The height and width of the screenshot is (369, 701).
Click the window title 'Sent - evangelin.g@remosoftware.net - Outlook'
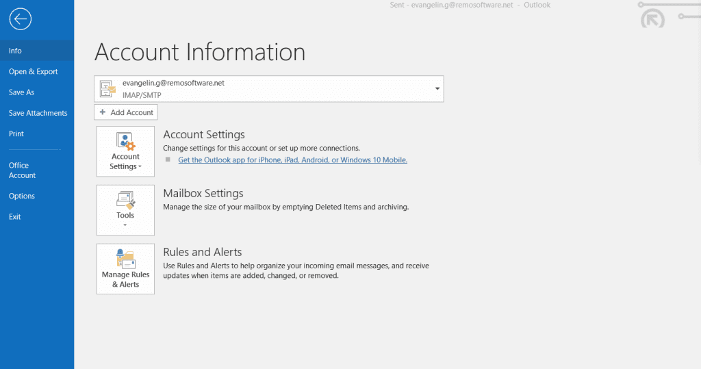[x=470, y=5]
